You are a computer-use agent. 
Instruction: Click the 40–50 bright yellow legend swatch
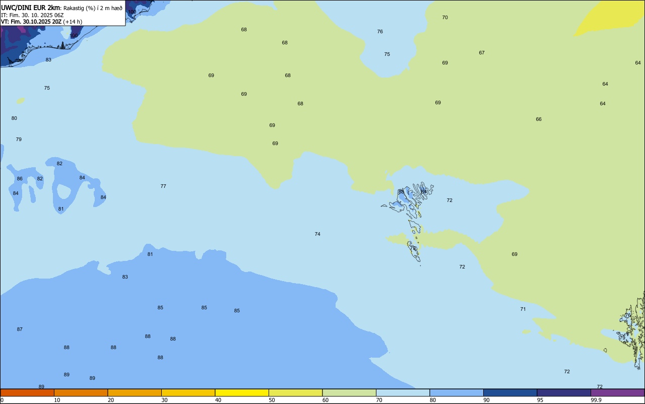(242, 392)
